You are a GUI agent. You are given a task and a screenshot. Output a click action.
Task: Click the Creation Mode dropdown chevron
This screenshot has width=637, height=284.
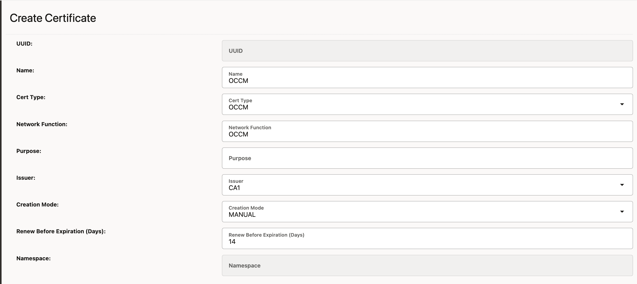coord(622,211)
